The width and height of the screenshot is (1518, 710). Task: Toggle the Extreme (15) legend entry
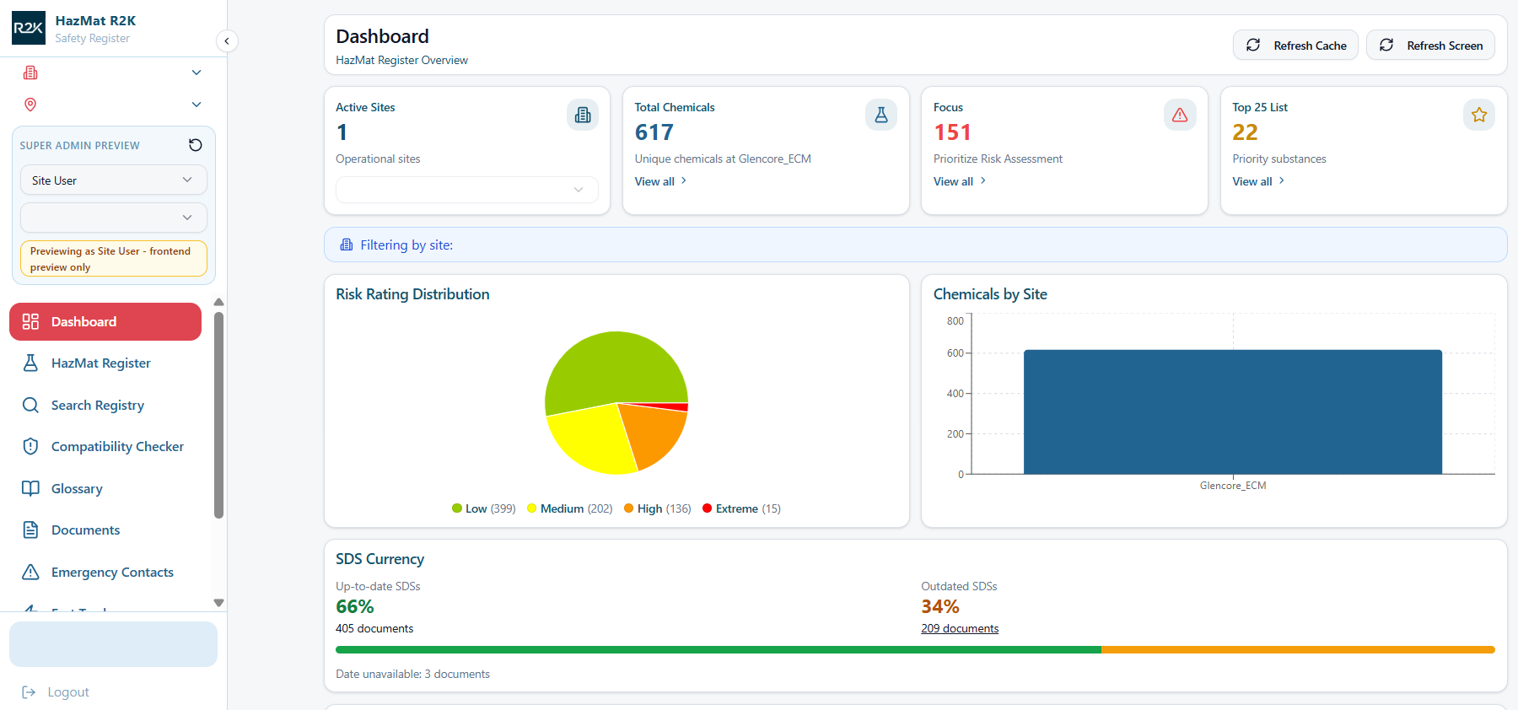tap(742, 508)
